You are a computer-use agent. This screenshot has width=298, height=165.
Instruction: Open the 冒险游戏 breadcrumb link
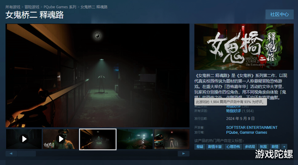click(32, 7)
